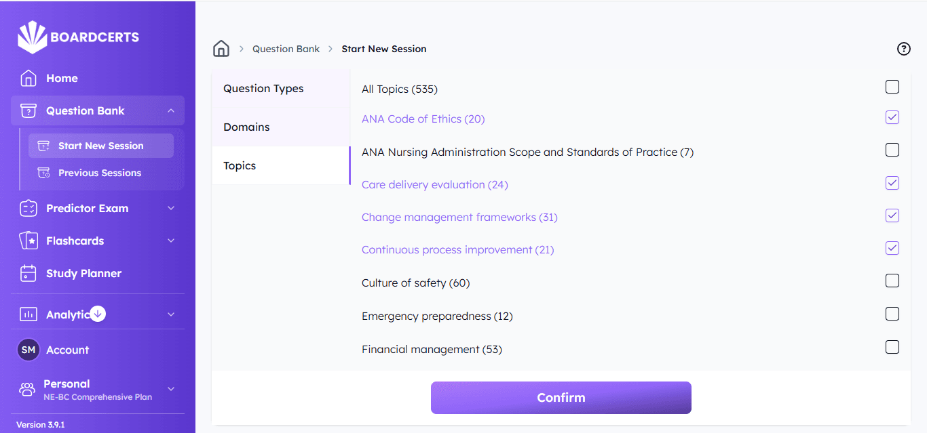
Task: Open the Previous Sessions page
Action: 100,173
